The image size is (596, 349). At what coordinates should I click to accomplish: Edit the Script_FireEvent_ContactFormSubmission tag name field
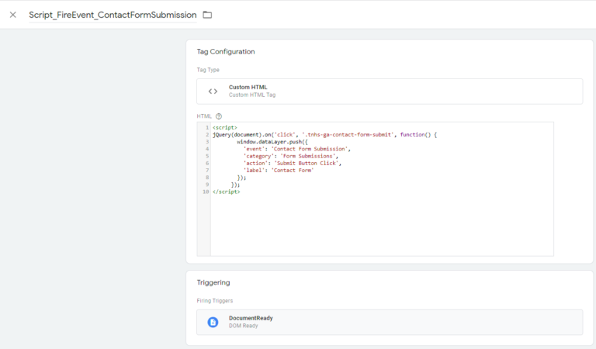tap(113, 15)
